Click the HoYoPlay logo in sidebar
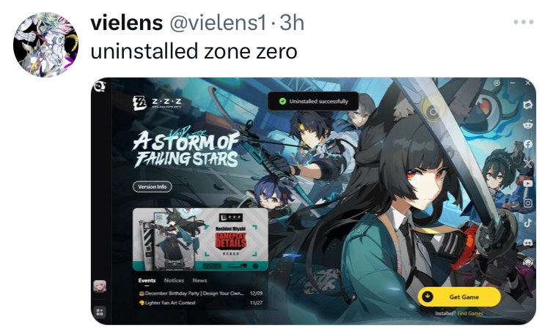 click(100, 86)
